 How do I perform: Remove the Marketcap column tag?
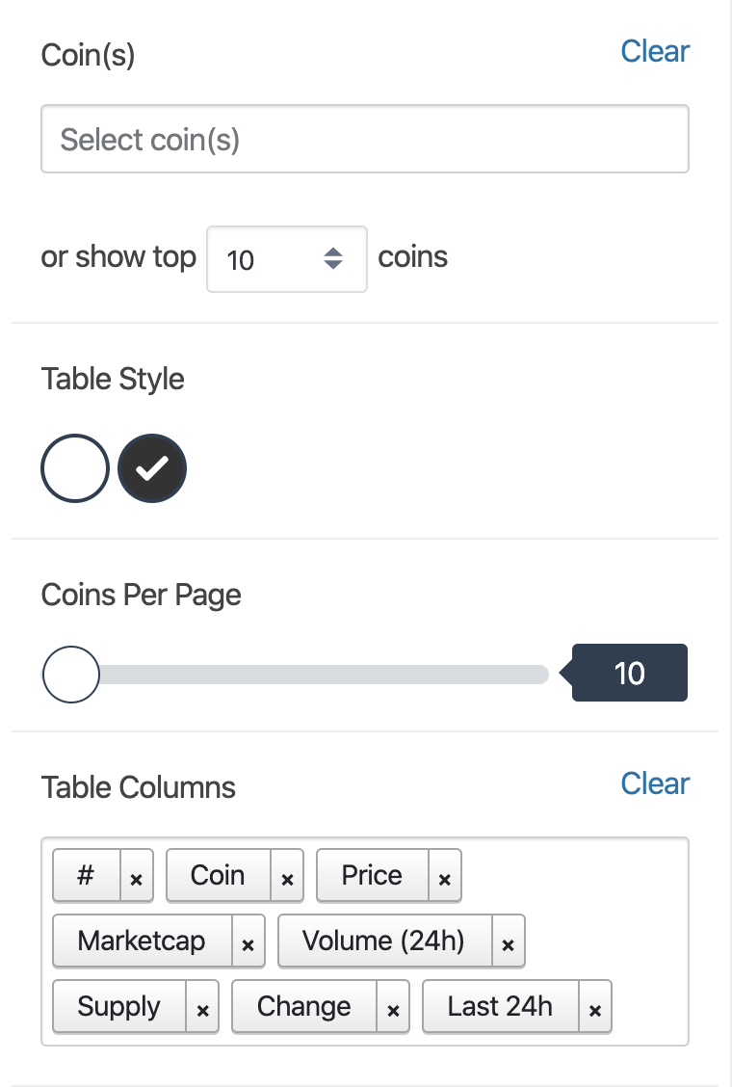pyautogui.click(x=248, y=941)
